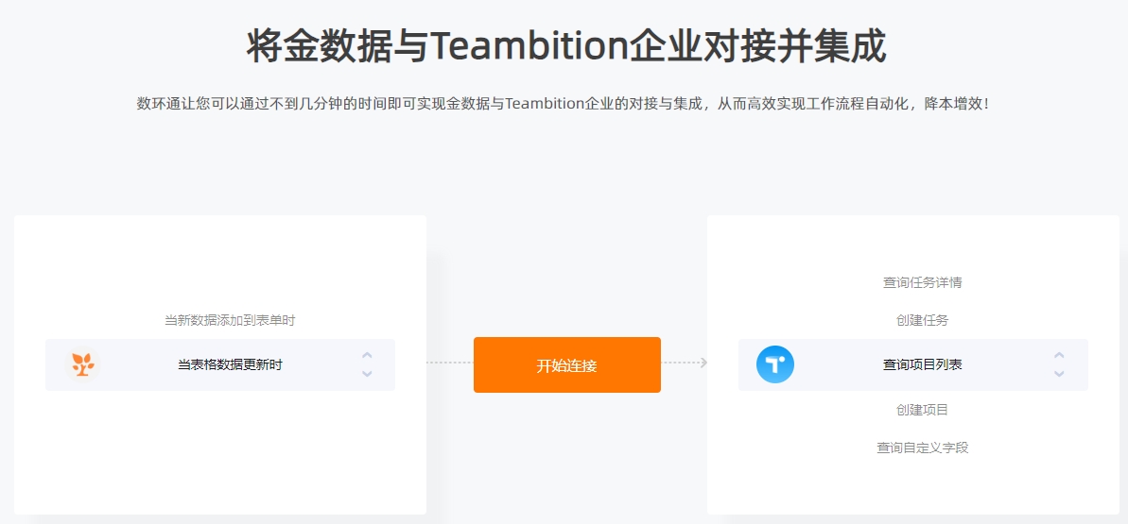Select the 查询项目列表 action text

click(922, 365)
